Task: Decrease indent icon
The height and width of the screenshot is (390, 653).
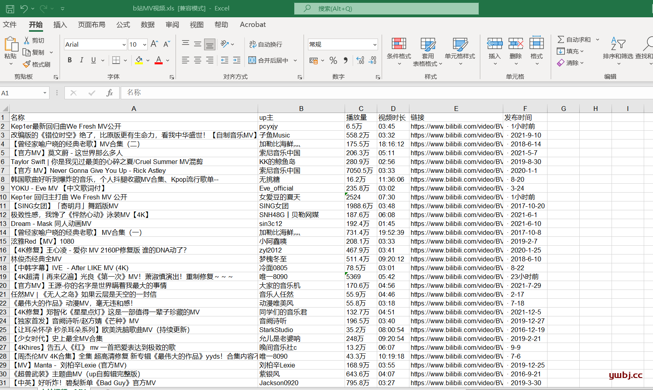Action: (x=225, y=60)
